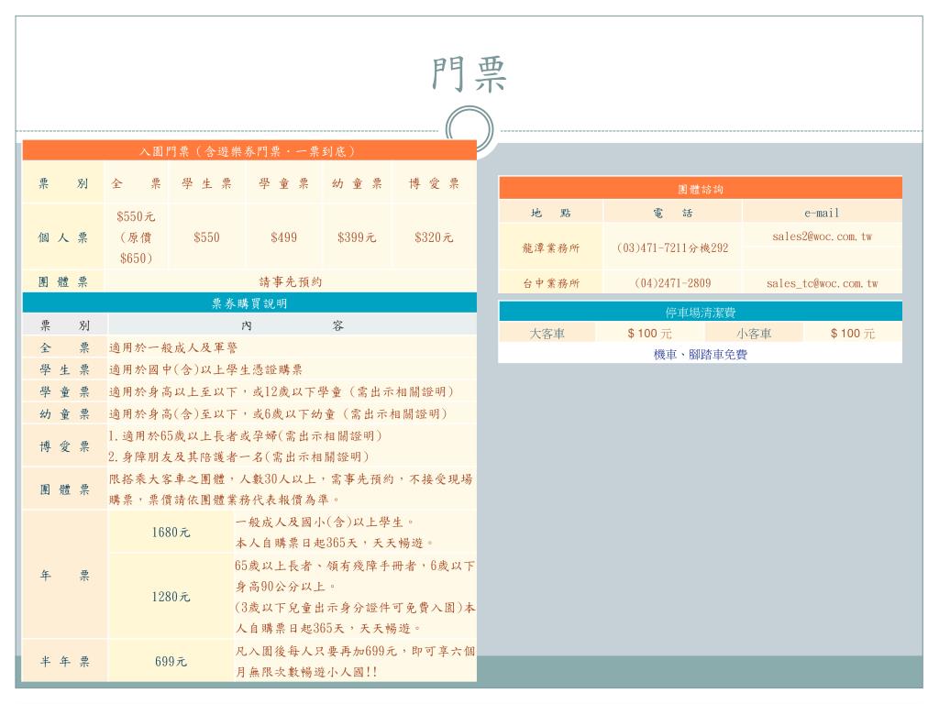Viewport: 939px width, 704px height.
Task: Select the 1680元 annual ticket price
Action: pyautogui.click(x=171, y=532)
